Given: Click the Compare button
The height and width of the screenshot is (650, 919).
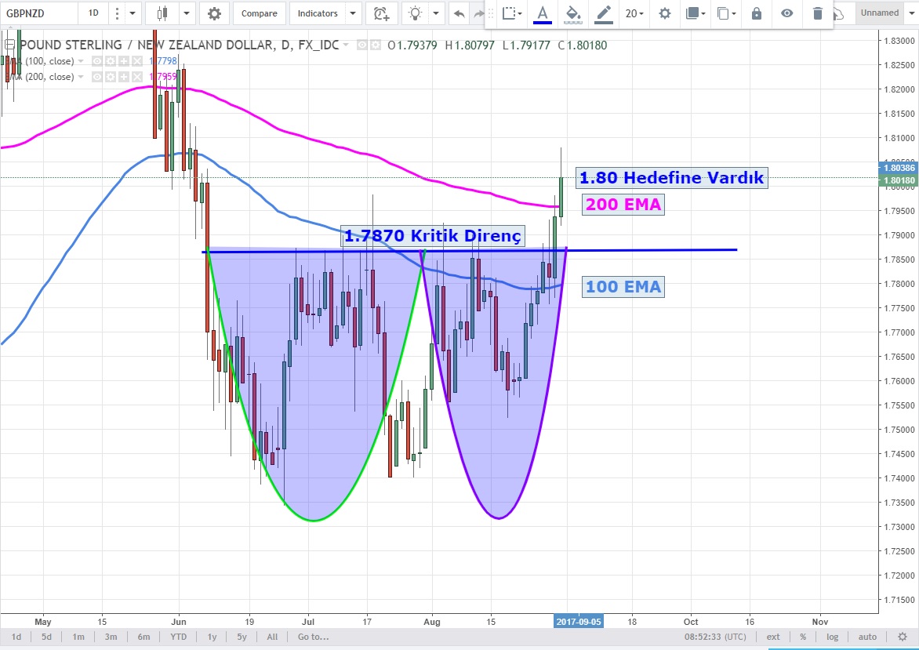Looking at the screenshot, I should [x=259, y=13].
